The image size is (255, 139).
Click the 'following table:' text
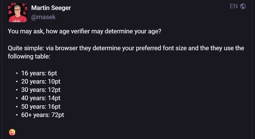pyautogui.click(x=29, y=57)
